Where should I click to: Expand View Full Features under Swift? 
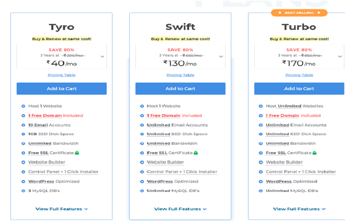181,209
